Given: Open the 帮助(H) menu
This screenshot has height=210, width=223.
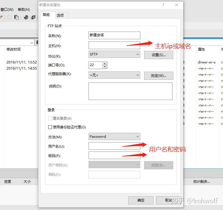Looking at the screenshot, I should point(24,10).
